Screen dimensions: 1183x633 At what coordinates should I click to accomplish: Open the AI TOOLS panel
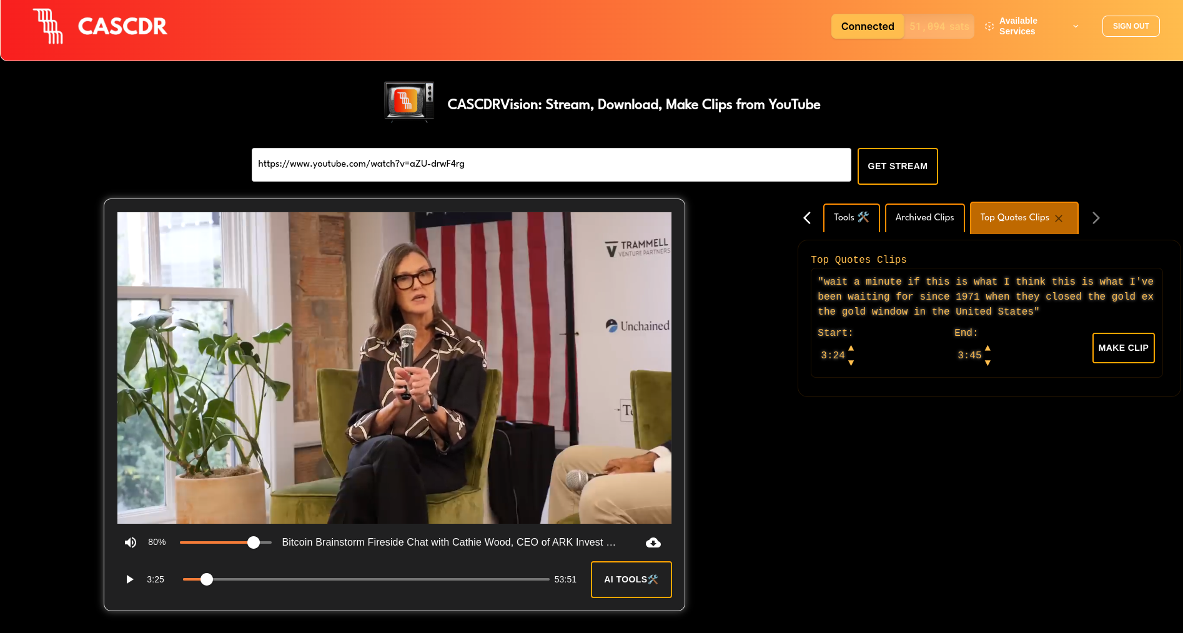(x=631, y=579)
